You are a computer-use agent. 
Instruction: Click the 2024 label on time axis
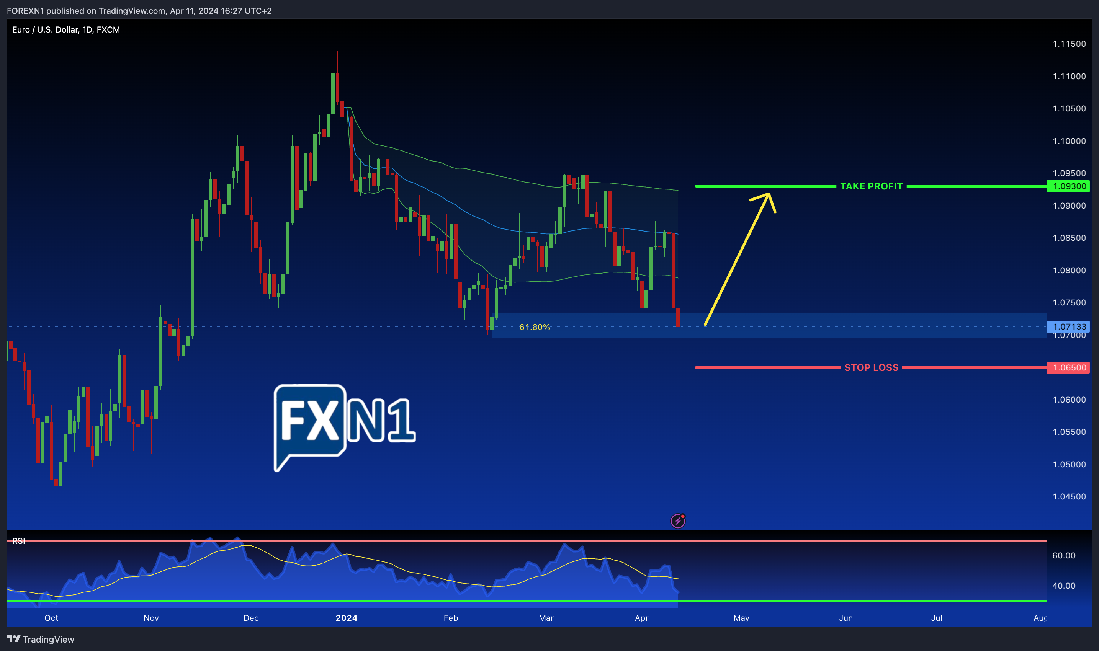(x=346, y=618)
